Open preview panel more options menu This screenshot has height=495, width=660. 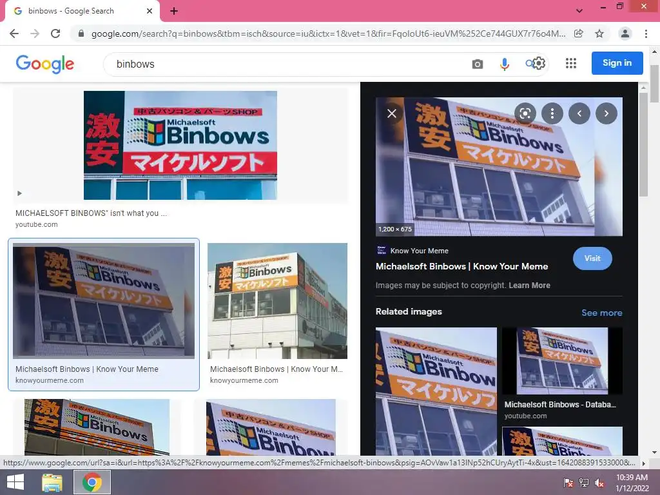coord(552,113)
